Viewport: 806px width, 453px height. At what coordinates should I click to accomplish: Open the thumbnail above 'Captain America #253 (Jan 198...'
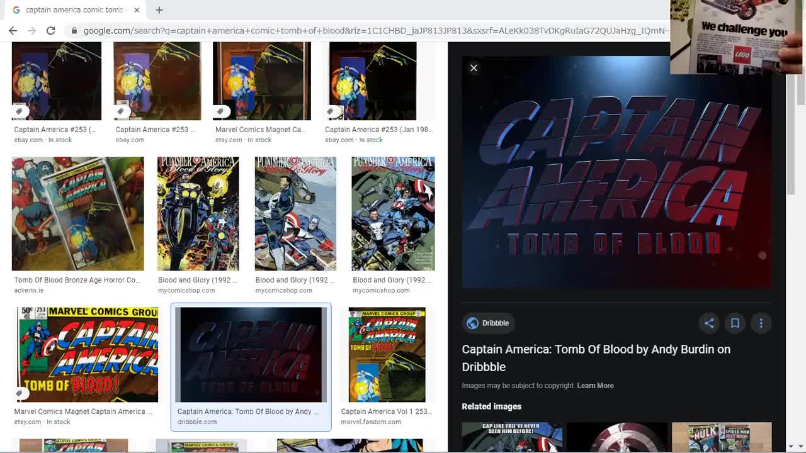point(373,81)
